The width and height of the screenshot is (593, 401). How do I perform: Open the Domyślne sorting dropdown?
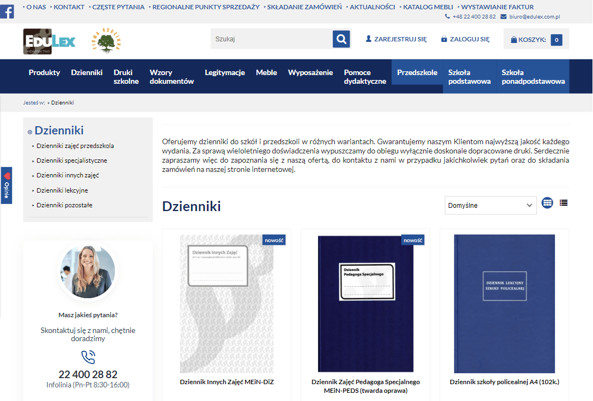pos(491,205)
